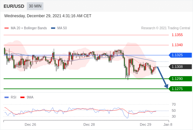Click the MA 20 + Bollinger Bands legend label
This screenshot has height=130, width=193.
[29, 28]
